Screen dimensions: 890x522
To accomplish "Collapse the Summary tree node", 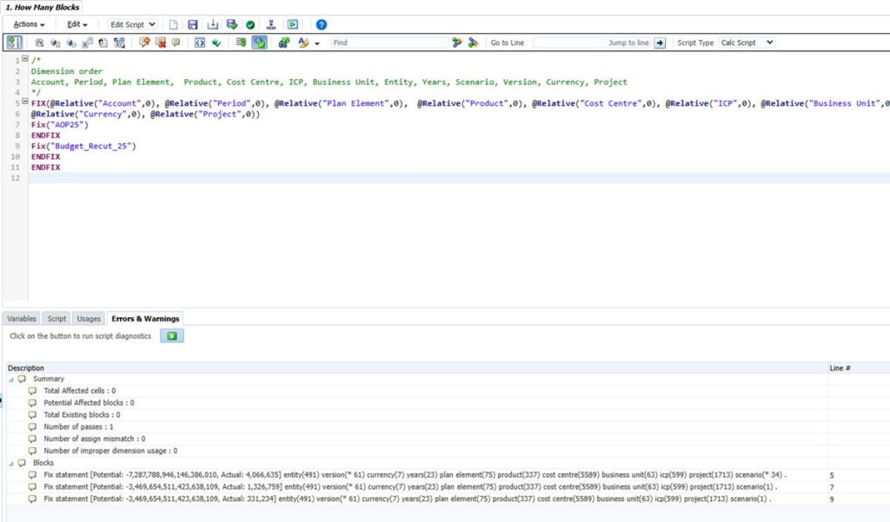I will coord(11,380).
